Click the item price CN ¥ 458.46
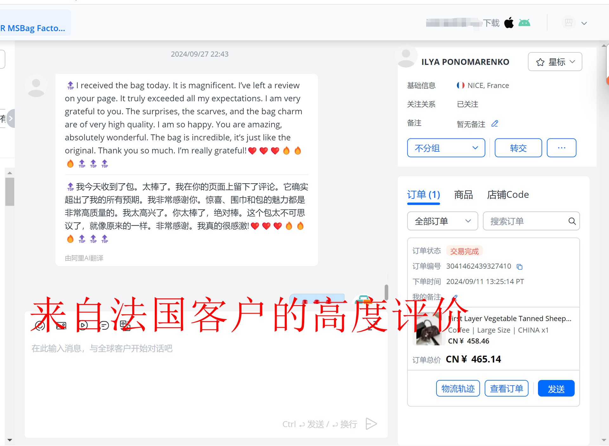Image resolution: width=609 pixels, height=446 pixels. click(468, 341)
